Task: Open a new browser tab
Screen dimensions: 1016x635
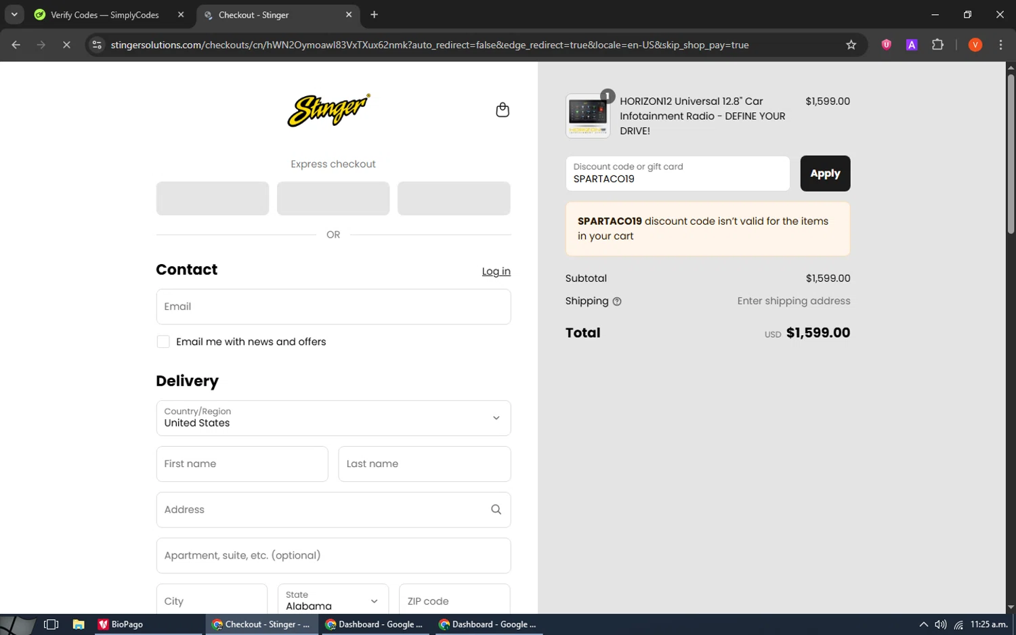Action: tap(374, 14)
